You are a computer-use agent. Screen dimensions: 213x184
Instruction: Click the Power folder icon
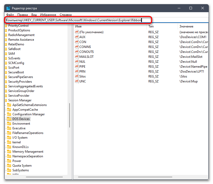pos(9,161)
